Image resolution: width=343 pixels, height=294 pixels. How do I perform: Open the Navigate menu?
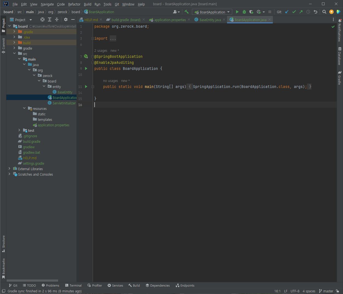tap(47, 4)
